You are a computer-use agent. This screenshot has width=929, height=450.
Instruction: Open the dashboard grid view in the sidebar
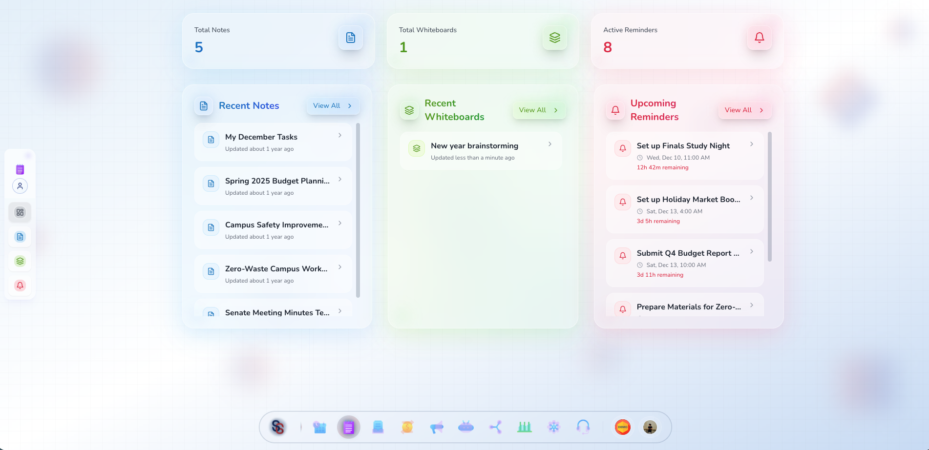coord(20,212)
